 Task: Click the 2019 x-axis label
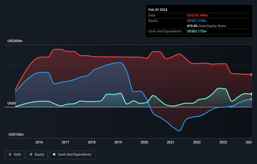pos(118,142)
